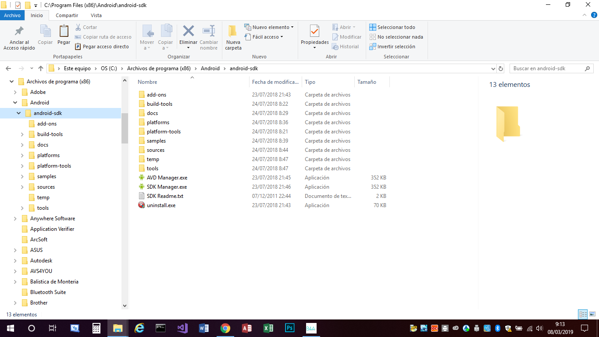Screen dimensions: 599x337
Task: Click Archivos de programa (x86) in breadcrumb
Action: [x=159, y=68]
